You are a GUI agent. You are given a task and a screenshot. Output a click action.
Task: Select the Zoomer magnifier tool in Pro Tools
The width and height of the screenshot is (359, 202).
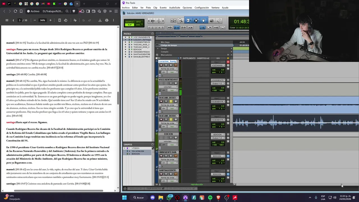pos(181,20)
